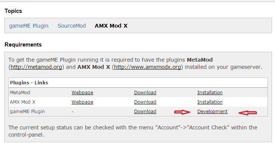Open MetaMod Installation link
This screenshot has width=275, height=143.
(210, 93)
